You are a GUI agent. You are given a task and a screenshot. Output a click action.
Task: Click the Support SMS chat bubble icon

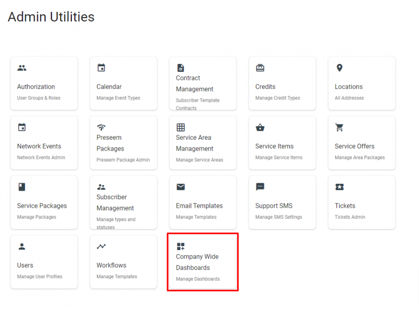[260, 187]
